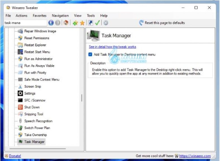Click the Run As Always Visible icon
This screenshot has width=220, height=161.
click(x=20, y=66)
